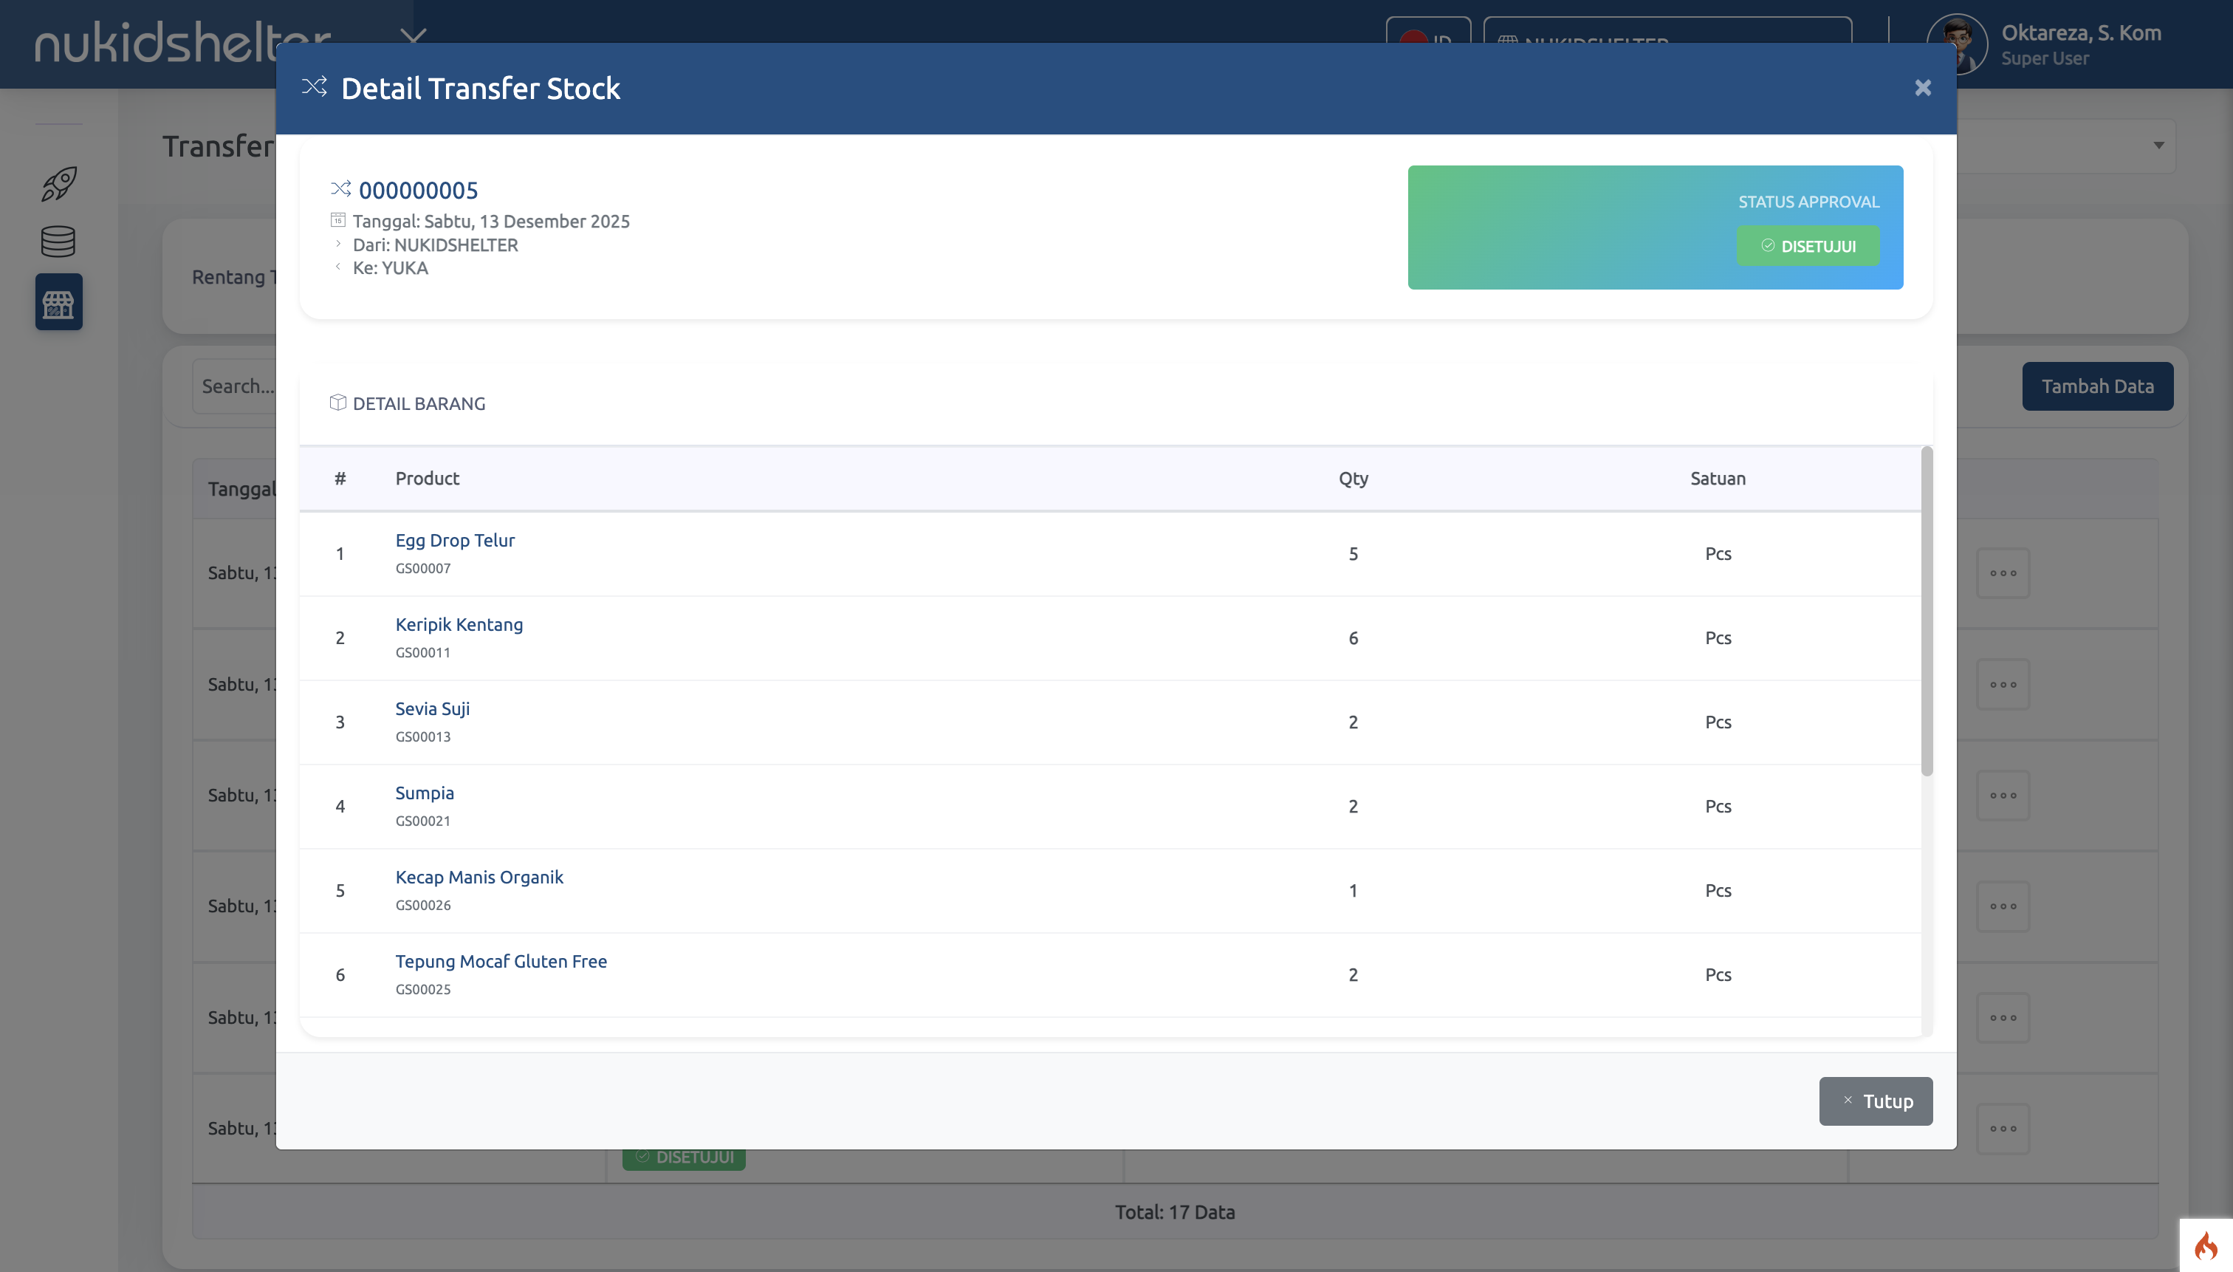Click the DISETUJUI status badge

[1808, 247]
